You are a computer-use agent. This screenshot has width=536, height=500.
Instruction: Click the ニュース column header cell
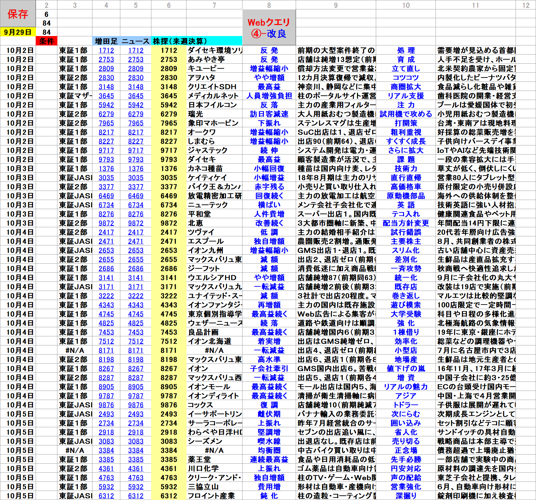pos(136,41)
